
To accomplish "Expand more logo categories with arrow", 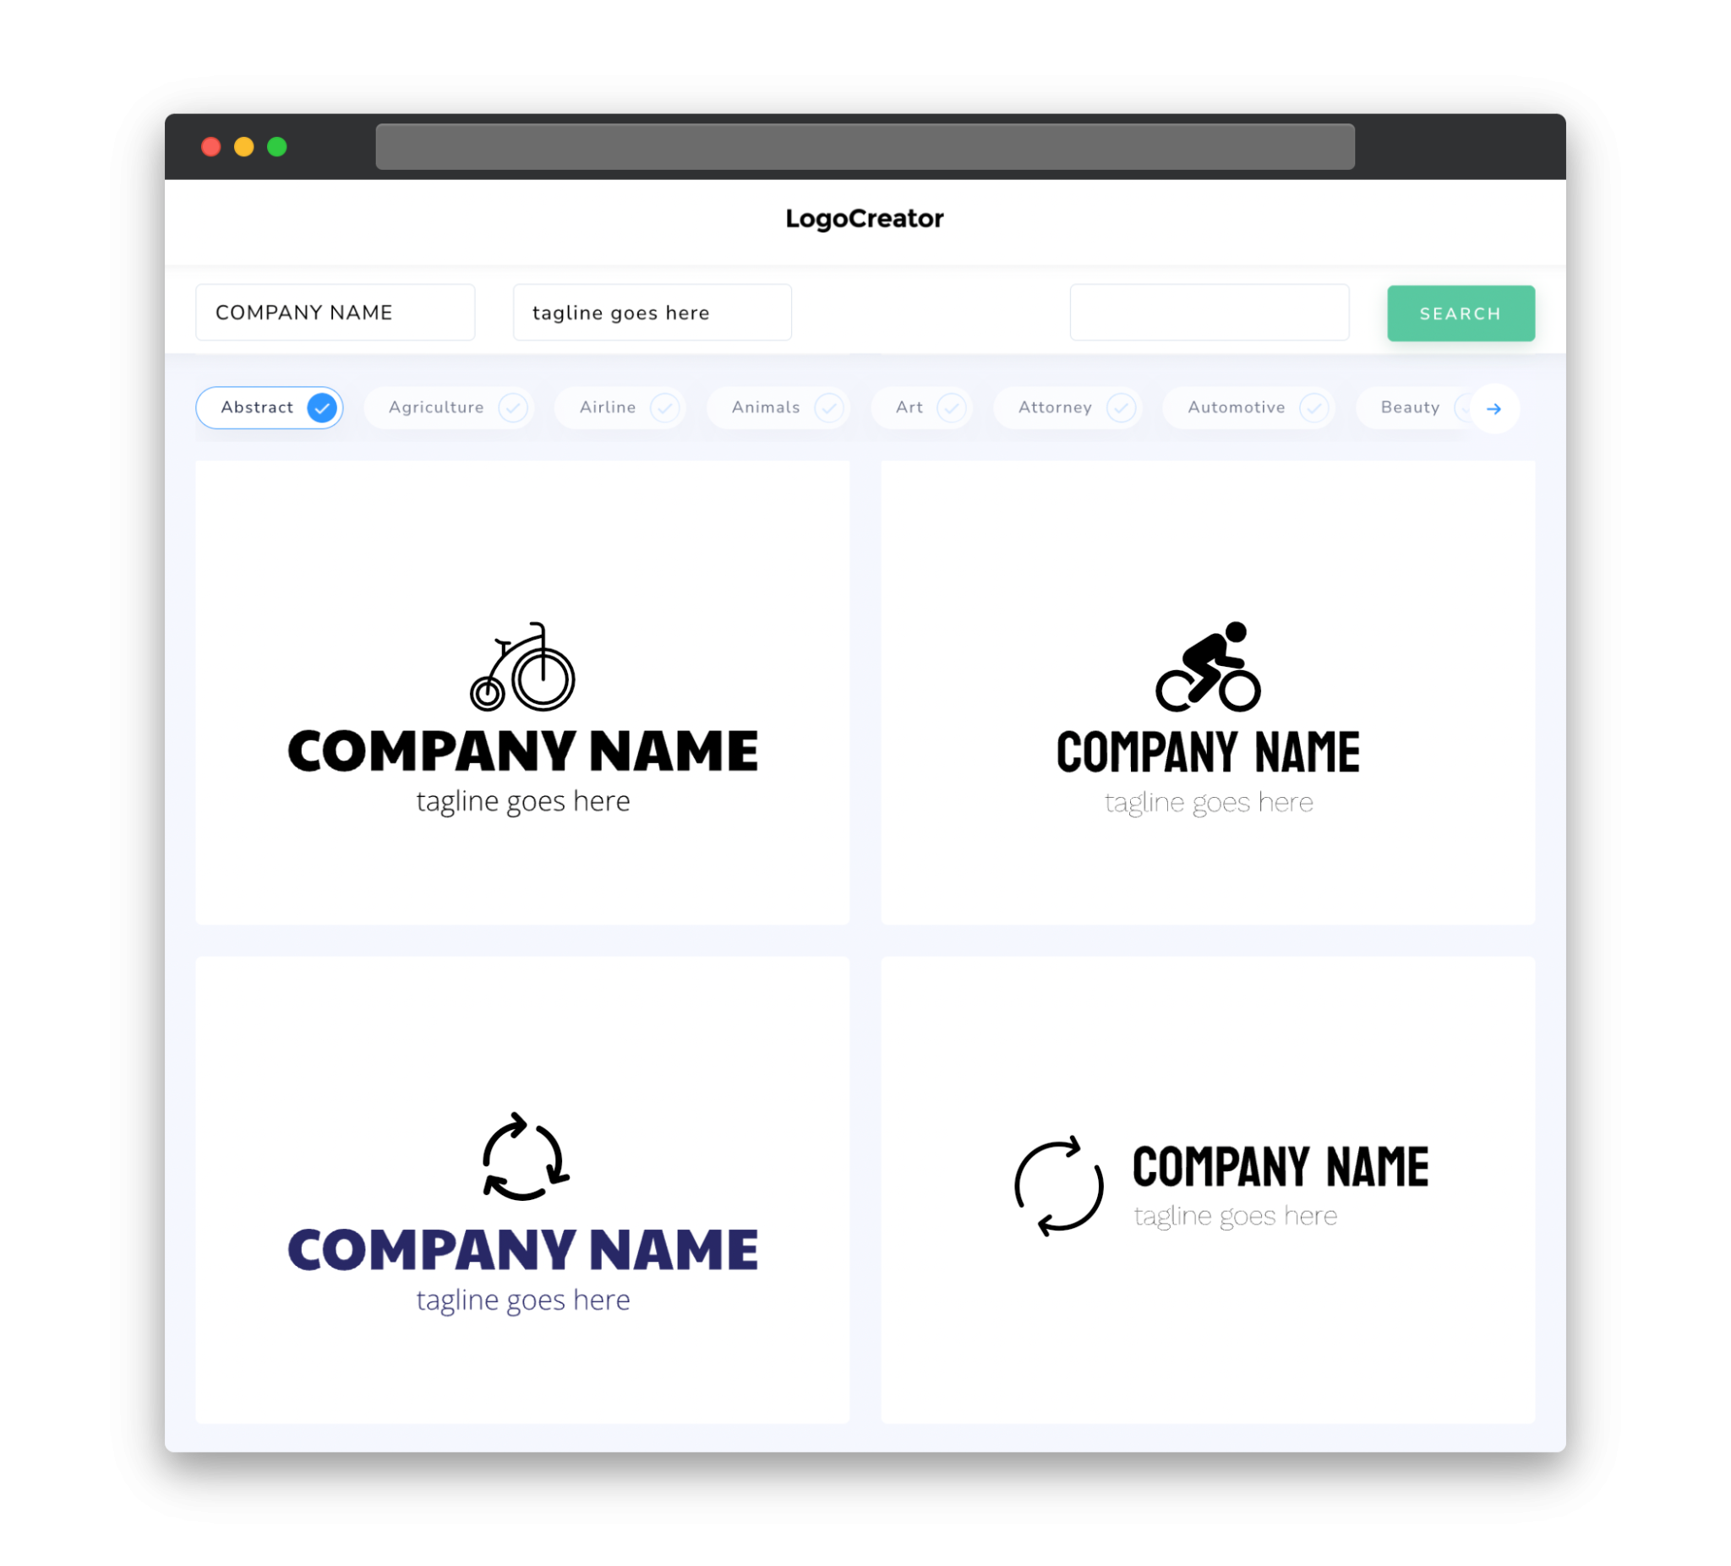I will pos(1494,407).
